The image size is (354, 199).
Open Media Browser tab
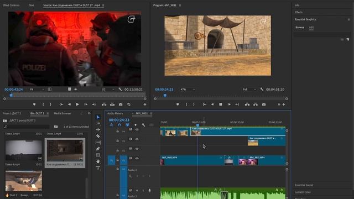(x=63, y=113)
